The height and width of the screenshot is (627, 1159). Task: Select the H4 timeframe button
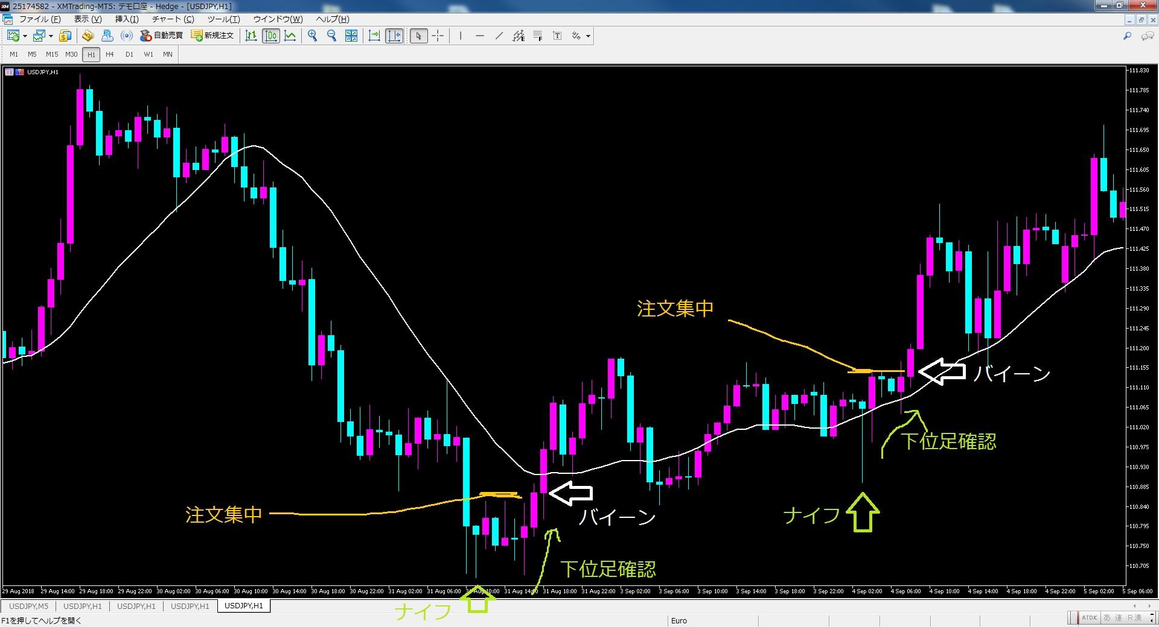coord(110,54)
